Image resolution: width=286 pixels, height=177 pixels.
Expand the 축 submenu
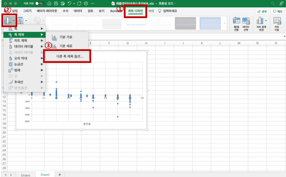pos(25,29)
